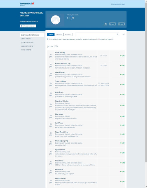147x188 pixels.
Task: Switch to Denná história
Action: point(26,39)
